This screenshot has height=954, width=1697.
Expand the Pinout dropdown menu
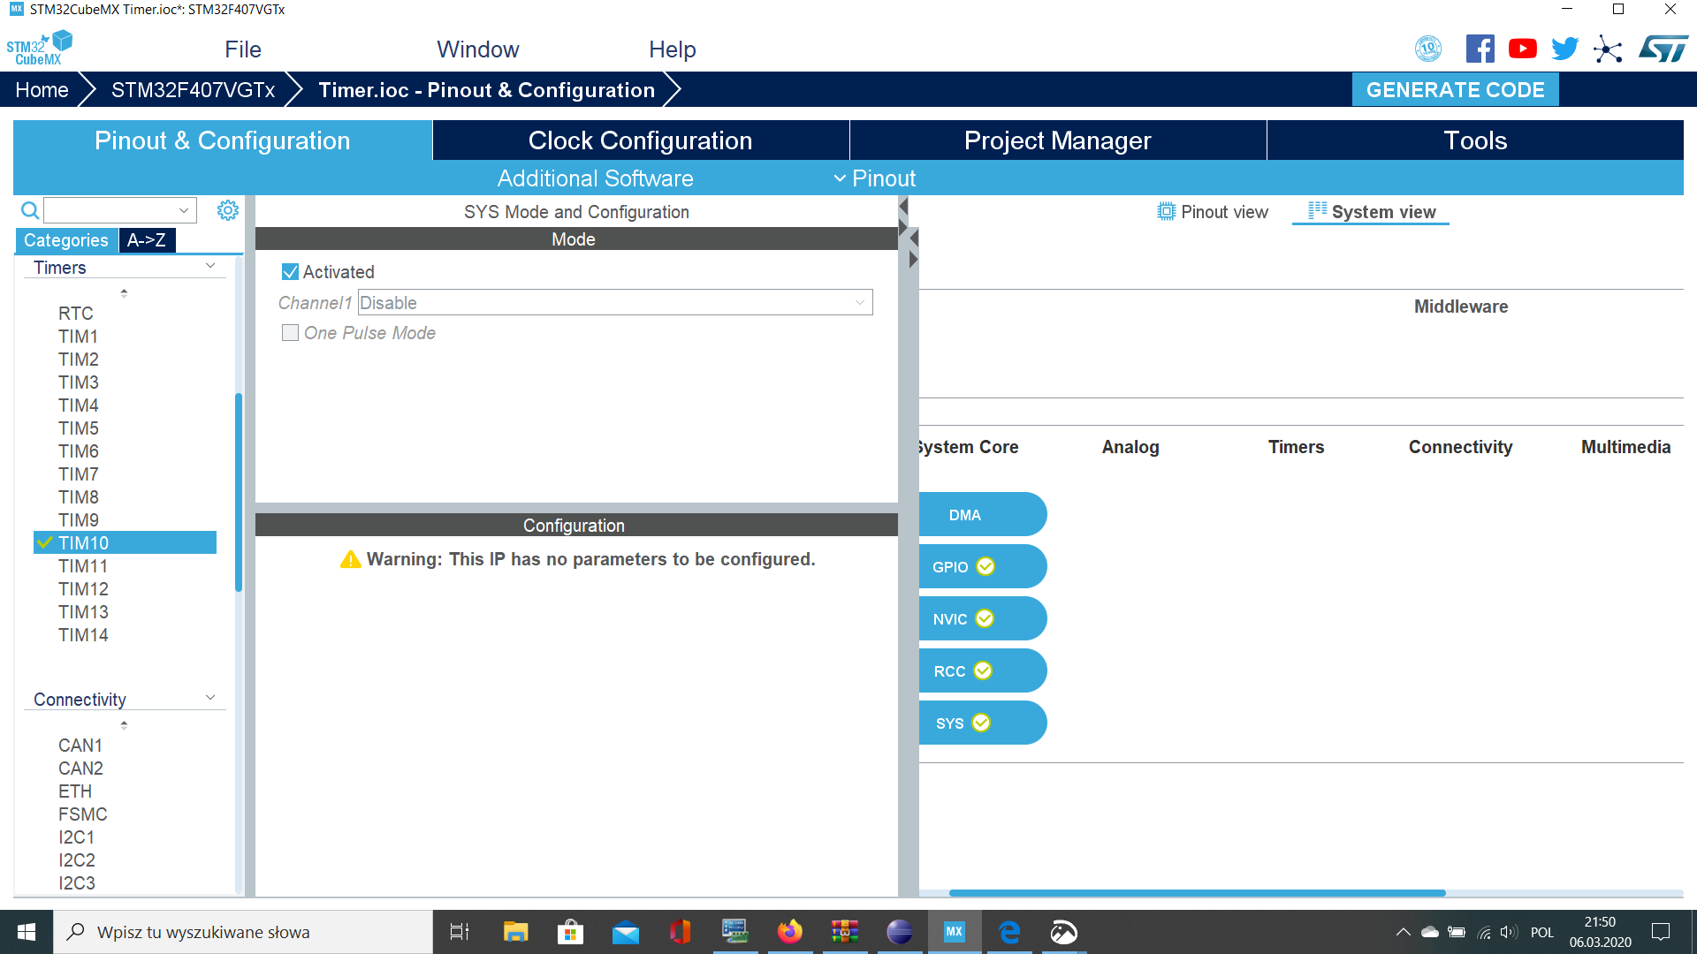(875, 178)
